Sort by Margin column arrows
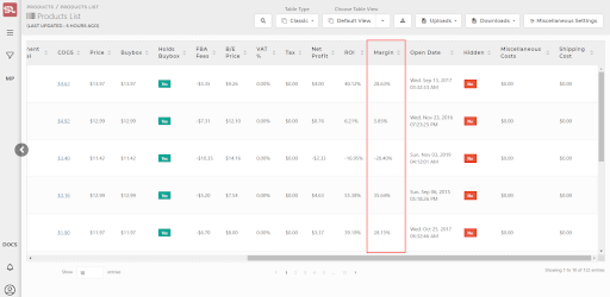 click(x=398, y=52)
